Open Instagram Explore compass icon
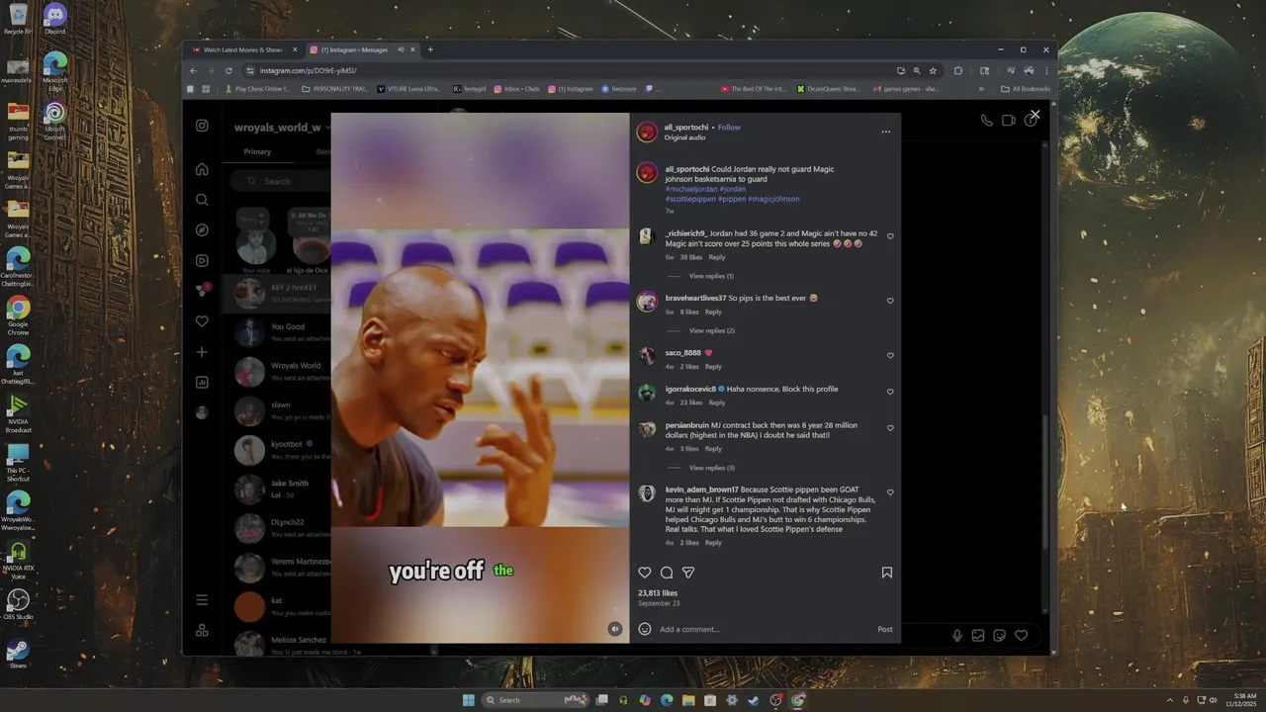1266x712 pixels. (x=202, y=230)
